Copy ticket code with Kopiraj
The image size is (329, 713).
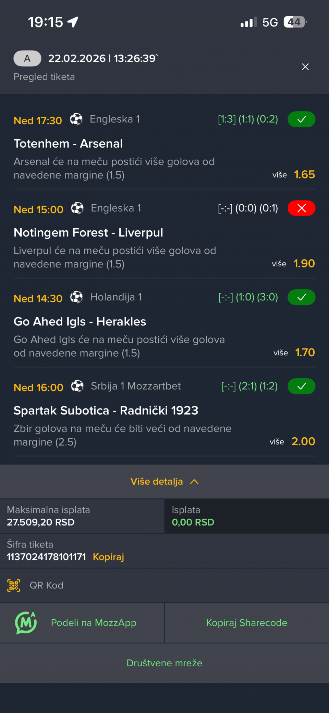point(108,557)
